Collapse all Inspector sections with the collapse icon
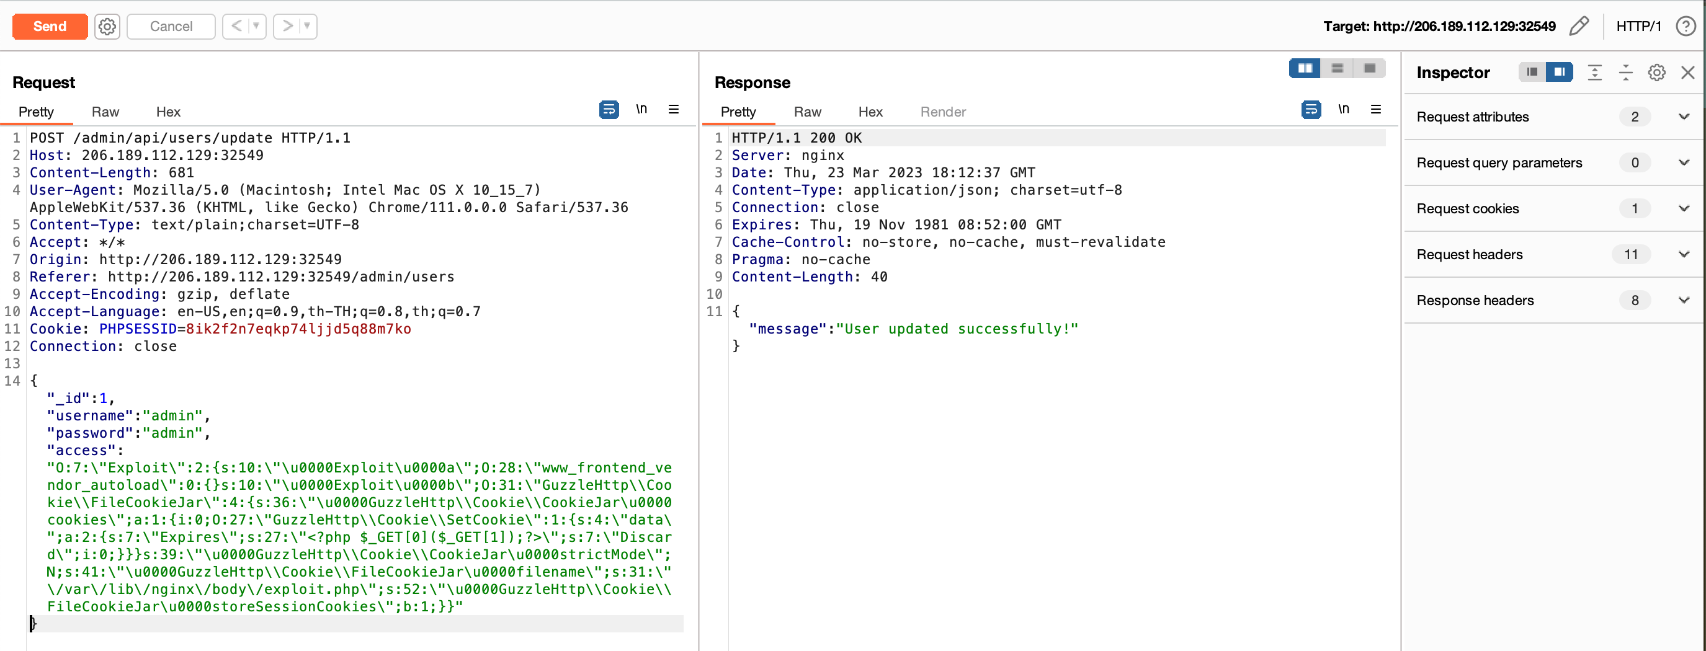 click(x=1626, y=73)
